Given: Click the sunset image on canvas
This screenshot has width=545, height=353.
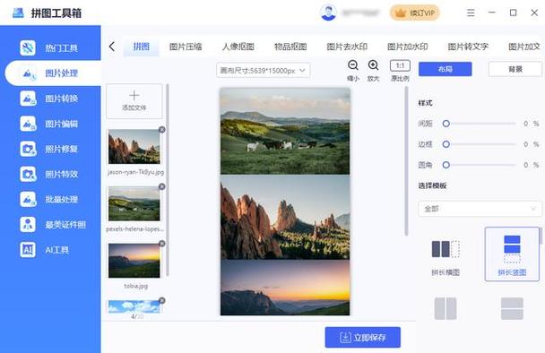Looking at the screenshot, I should point(285,288).
